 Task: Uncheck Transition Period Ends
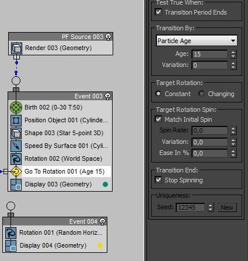[158, 12]
